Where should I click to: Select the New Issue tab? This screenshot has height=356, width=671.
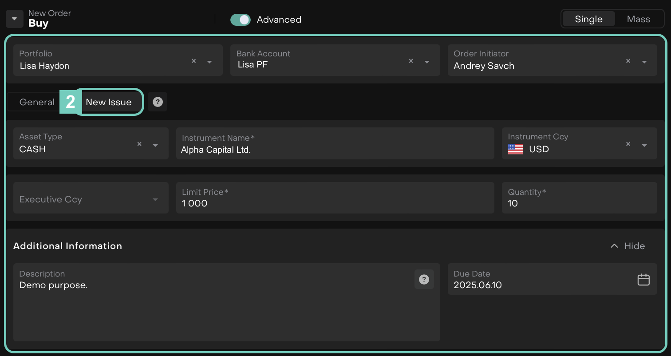[x=109, y=102]
